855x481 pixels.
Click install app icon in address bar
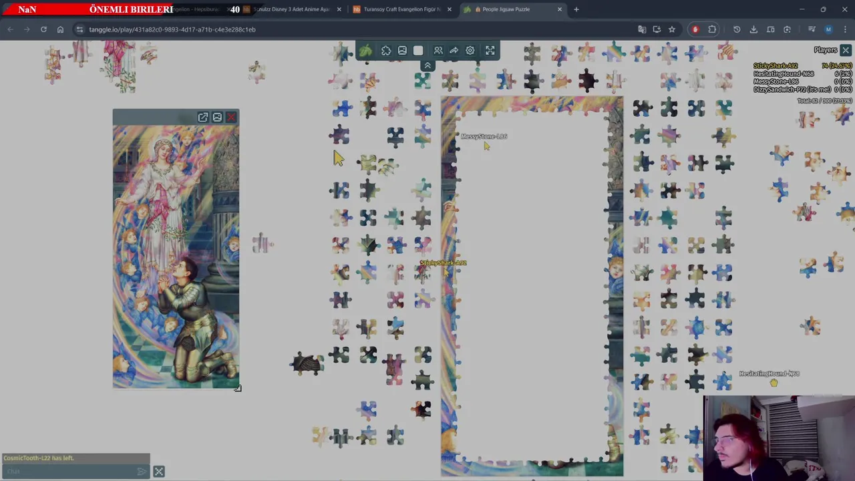[x=657, y=29]
